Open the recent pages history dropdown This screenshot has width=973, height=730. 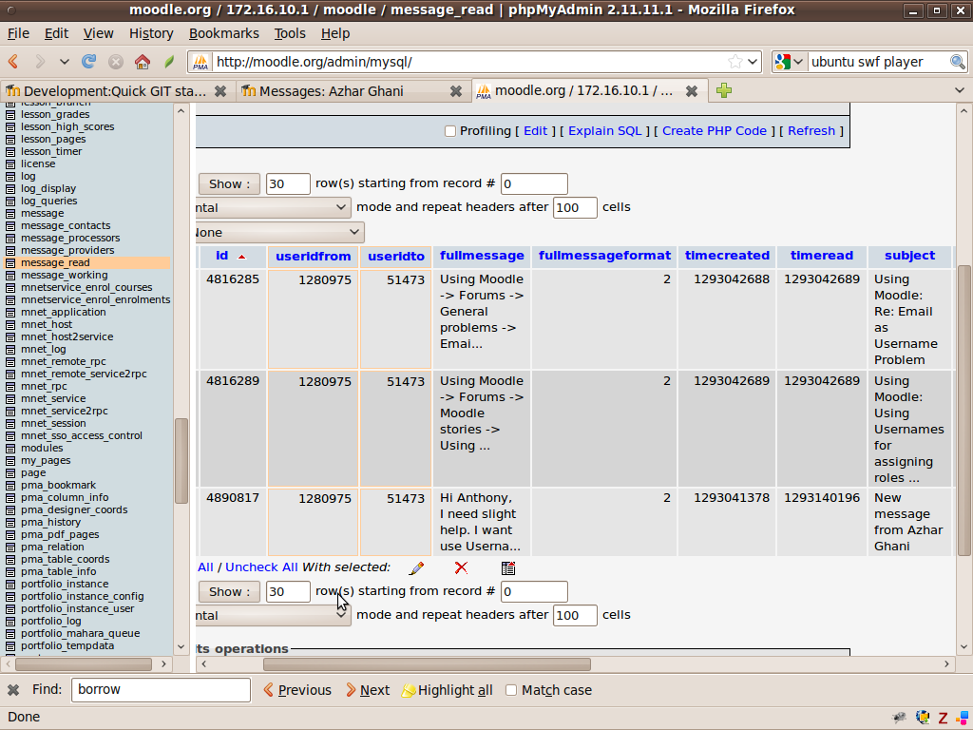64,62
